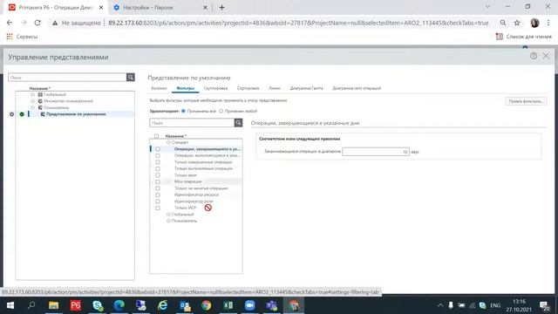This screenshot has height=314, width=558.
Task: Click the ENG language indicator in the tray
Action: coord(495,305)
